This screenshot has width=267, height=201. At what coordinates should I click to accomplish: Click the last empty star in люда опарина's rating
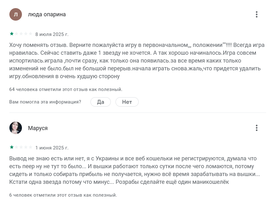pyautogui.click(x=30, y=34)
